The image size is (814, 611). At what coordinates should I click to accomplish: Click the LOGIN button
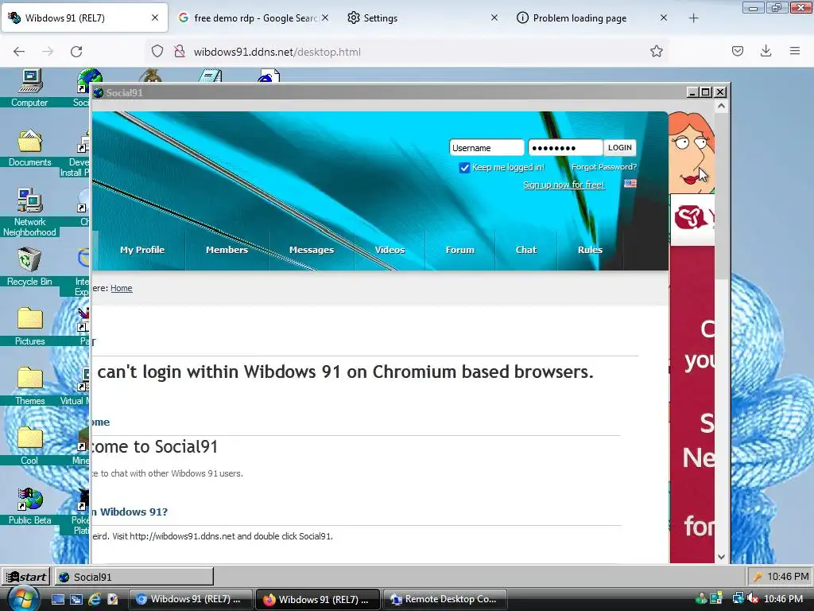click(620, 147)
